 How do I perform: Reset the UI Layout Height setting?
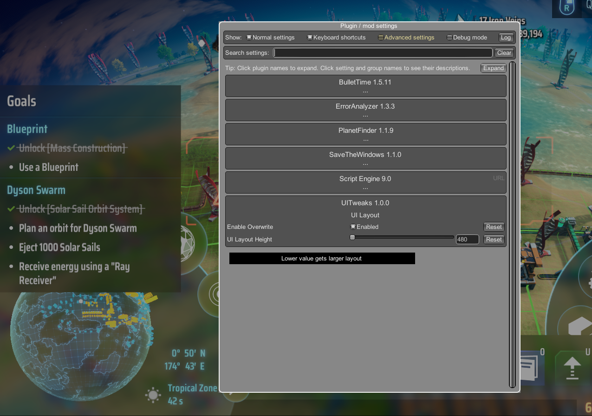pos(494,239)
